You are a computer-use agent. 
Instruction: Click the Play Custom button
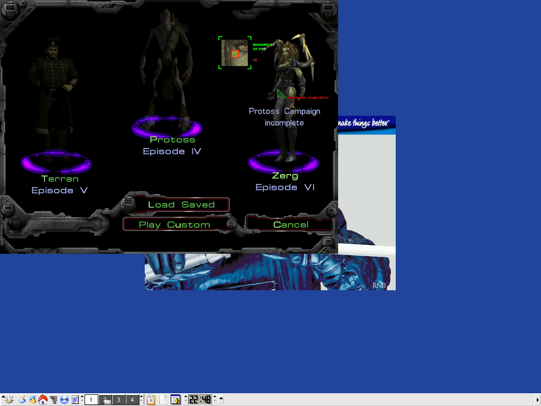point(174,225)
